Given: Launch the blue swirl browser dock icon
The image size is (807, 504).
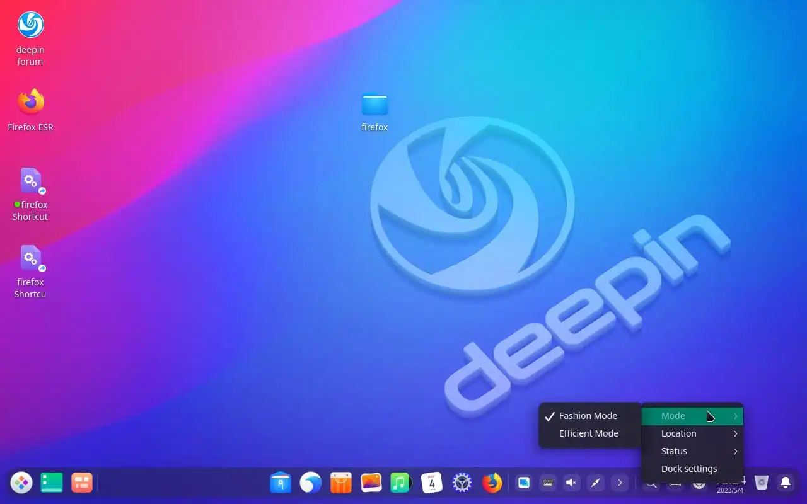Looking at the screenshot, I should [x=311, y=483].
